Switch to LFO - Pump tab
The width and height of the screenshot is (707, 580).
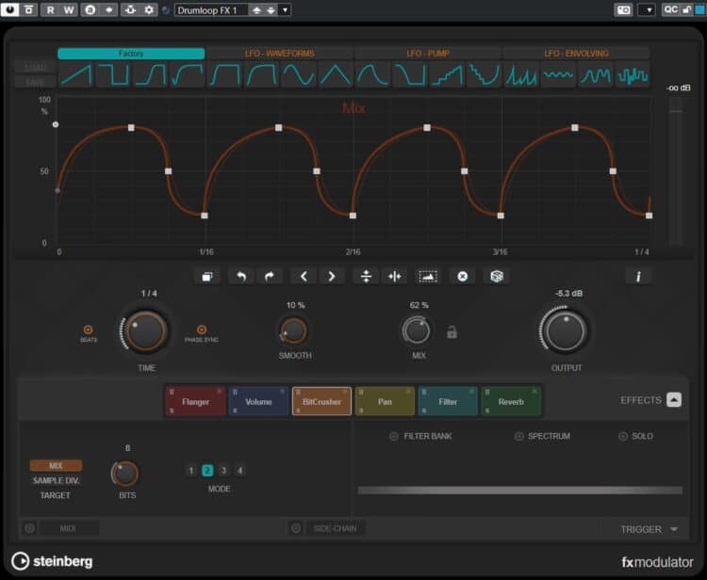point(428,54)
